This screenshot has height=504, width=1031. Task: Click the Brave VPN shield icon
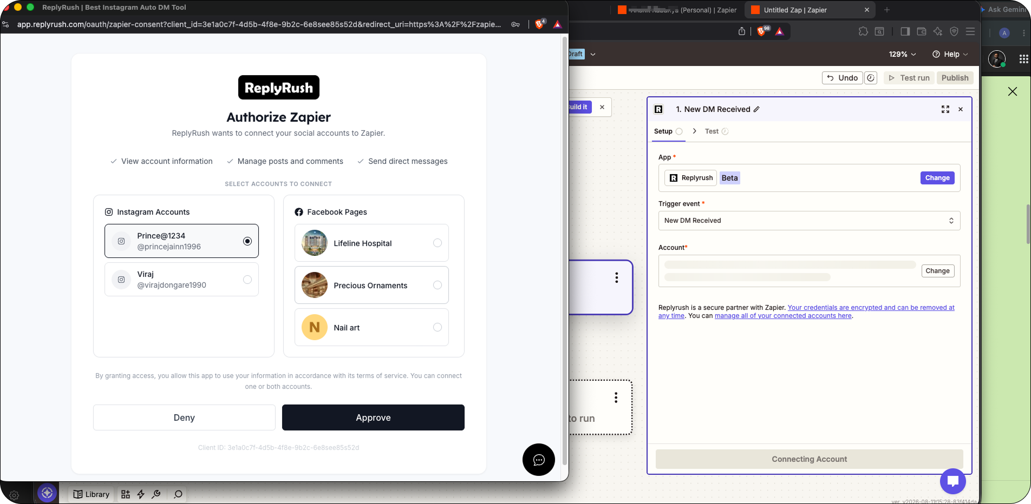pyautogui.click(x=954, y=31)
